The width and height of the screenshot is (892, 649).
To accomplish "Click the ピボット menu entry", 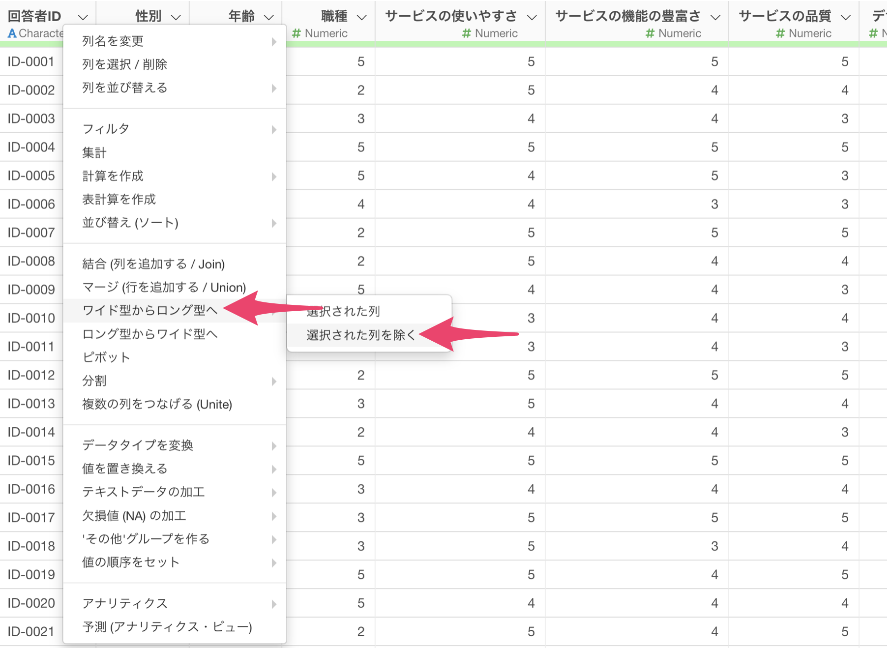I will 106,357.
